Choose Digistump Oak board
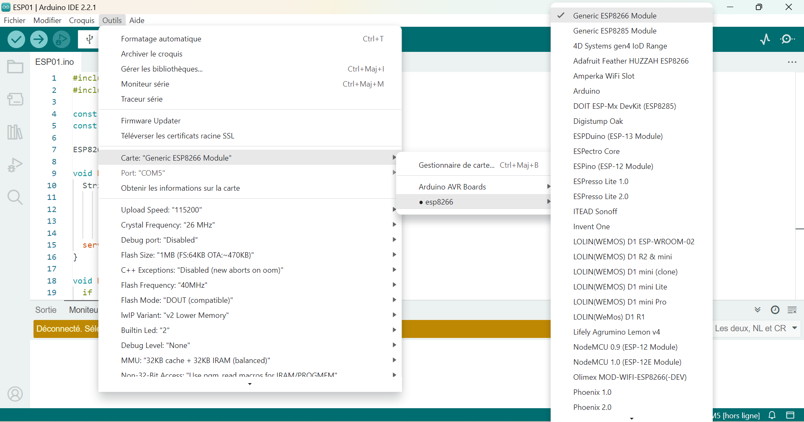804x422 pixels. (x=631, y=121)
